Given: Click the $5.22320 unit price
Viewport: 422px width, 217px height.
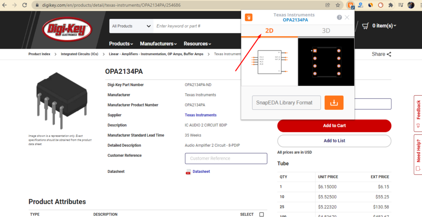Looking at the screenshot, I should (327, 207).
